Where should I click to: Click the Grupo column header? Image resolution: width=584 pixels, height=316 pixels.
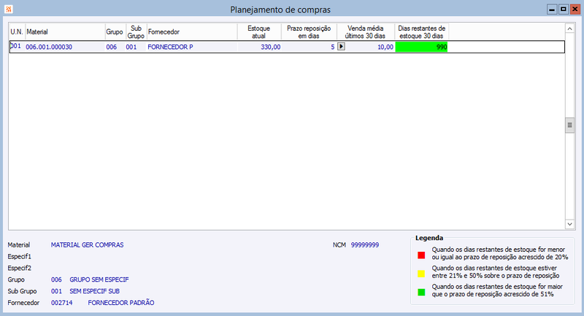pos(115,32)
